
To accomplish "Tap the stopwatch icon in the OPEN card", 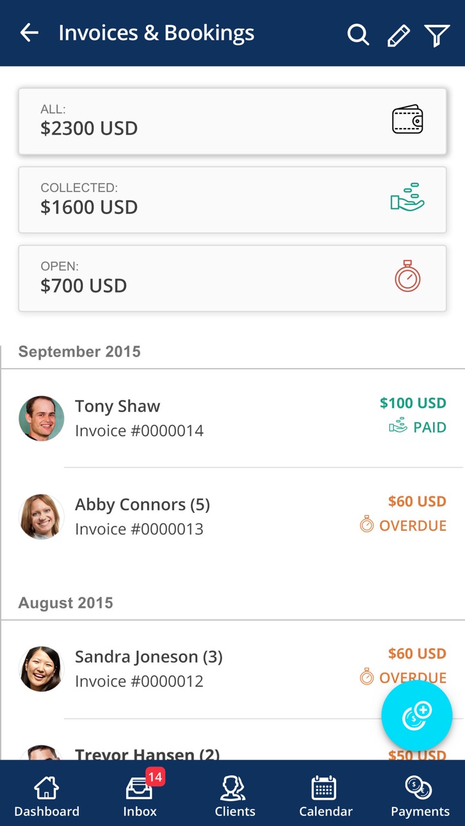I will [x=407, y=276].
